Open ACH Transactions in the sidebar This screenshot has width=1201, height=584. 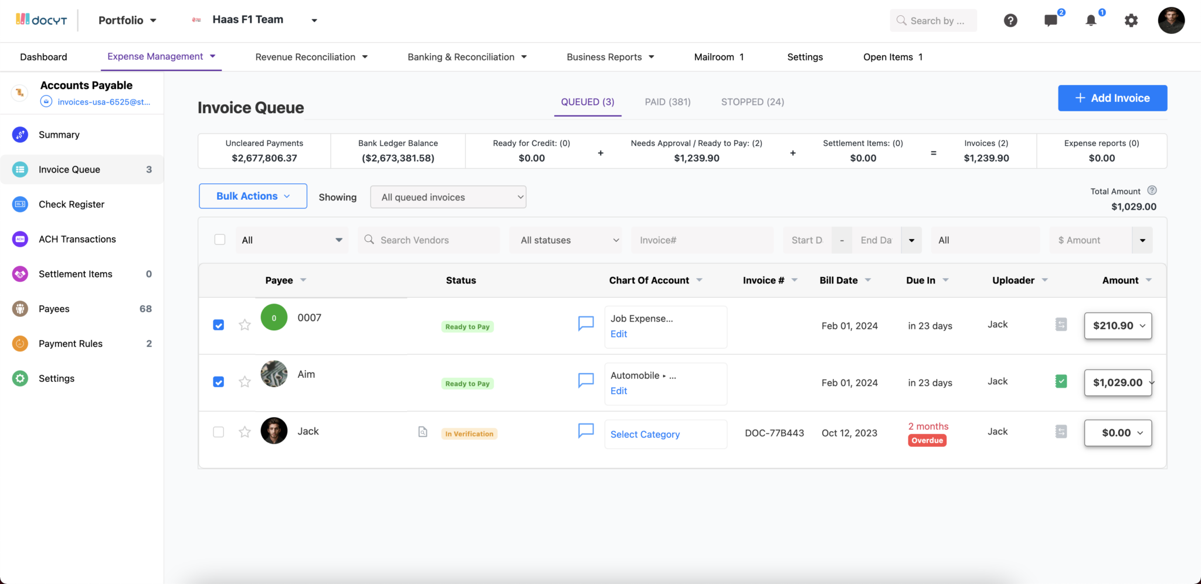[77, 239]
